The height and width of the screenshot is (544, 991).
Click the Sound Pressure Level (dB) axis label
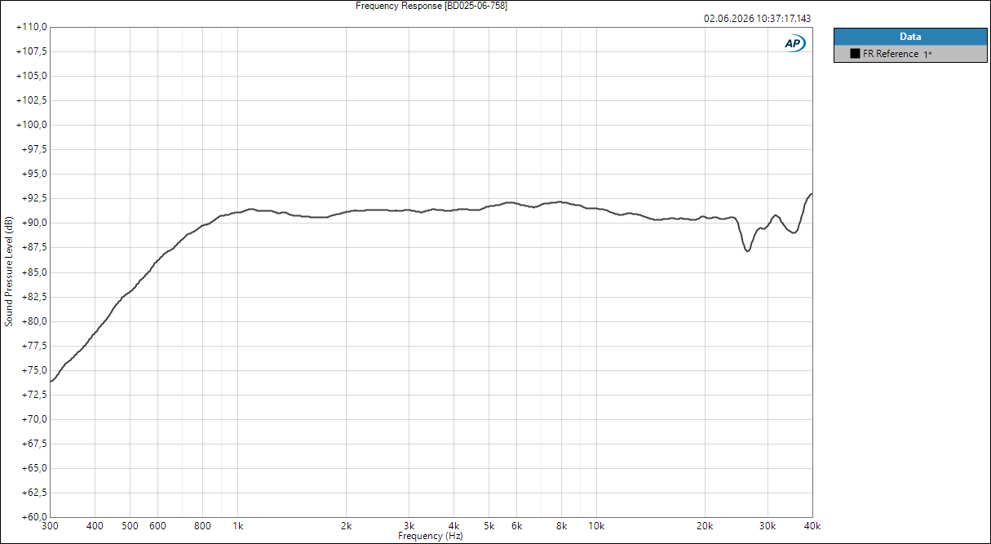[x=8, y=272]
